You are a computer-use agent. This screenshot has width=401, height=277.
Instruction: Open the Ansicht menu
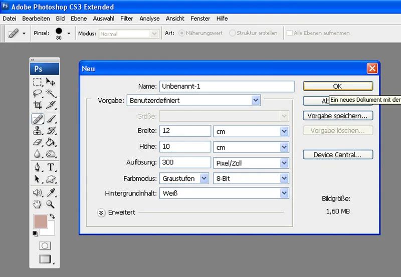tap(175, 19)
